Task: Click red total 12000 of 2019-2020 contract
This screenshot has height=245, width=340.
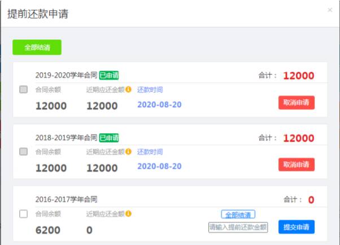Action: 299,76
